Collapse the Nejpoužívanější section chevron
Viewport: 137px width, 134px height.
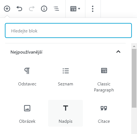118,52
